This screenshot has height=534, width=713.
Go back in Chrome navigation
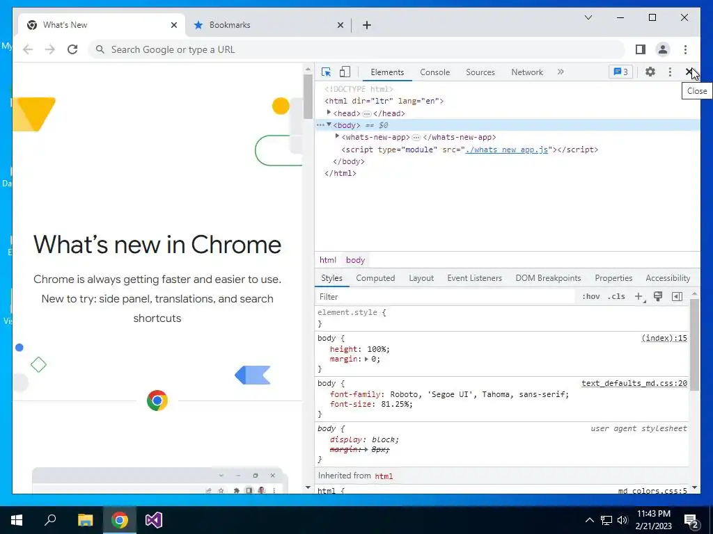click(28, 49)
